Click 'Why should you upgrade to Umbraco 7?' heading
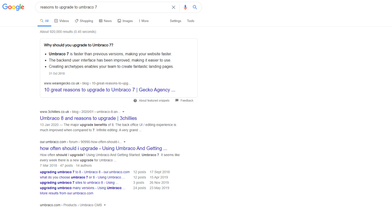The height and width of the screenshot is (209, 392). click(78, 45)
